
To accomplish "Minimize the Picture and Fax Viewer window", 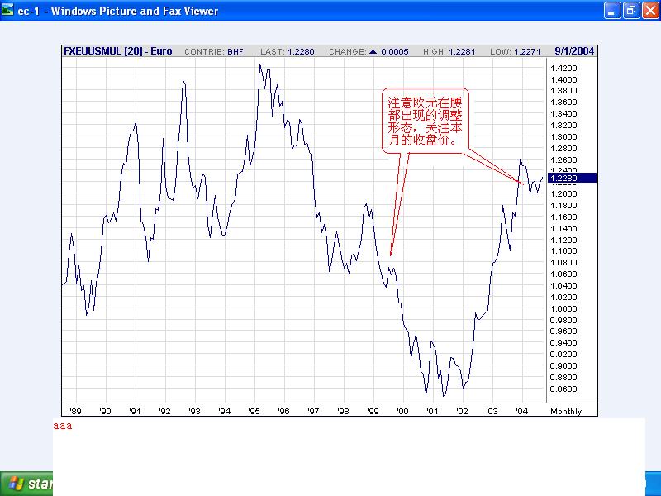I will [612, 11].
